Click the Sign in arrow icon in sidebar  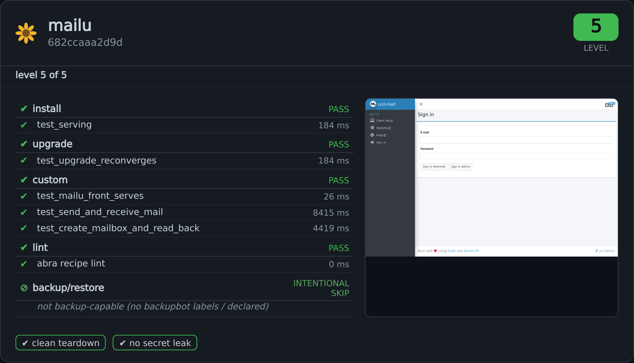click(x=372, y=142)
